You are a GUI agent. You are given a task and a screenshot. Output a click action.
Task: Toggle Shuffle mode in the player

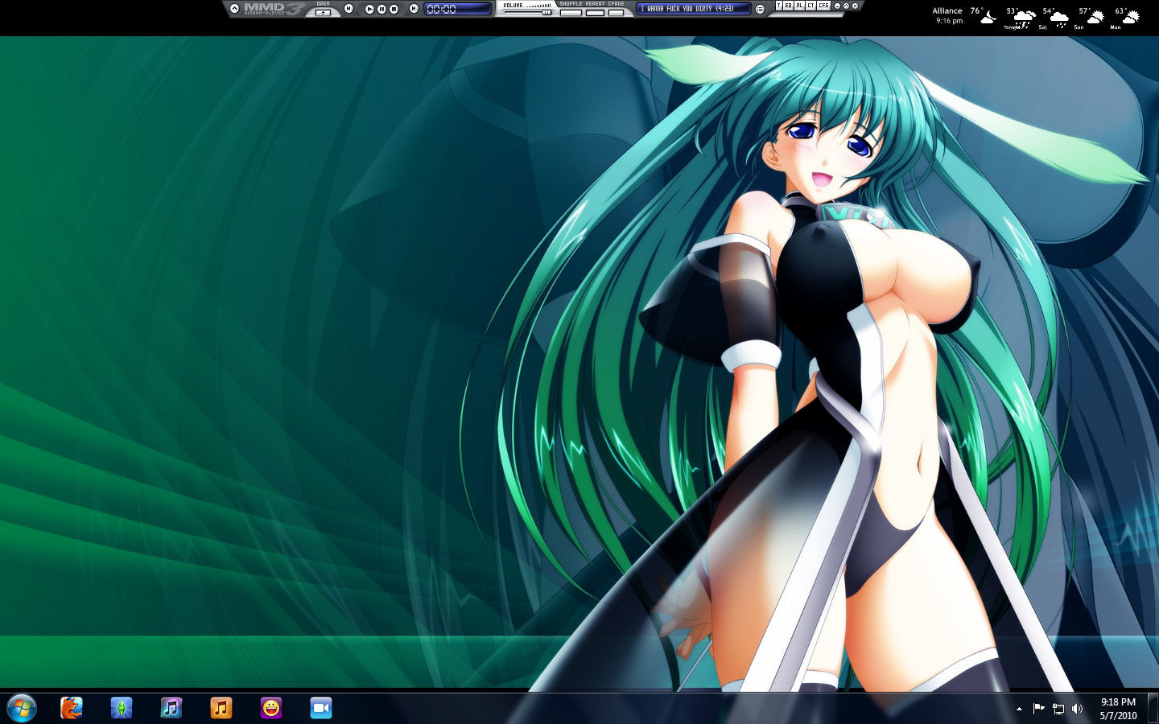click(571, 12)
